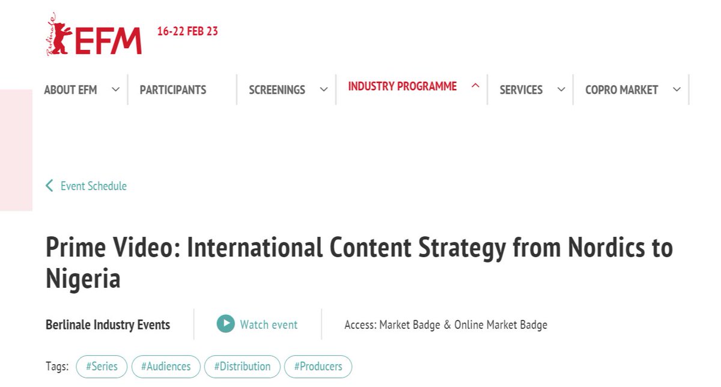Click the event title Prime Video heading
The image size is (721, 387).
pyautogui.click(x=359, y=263)
